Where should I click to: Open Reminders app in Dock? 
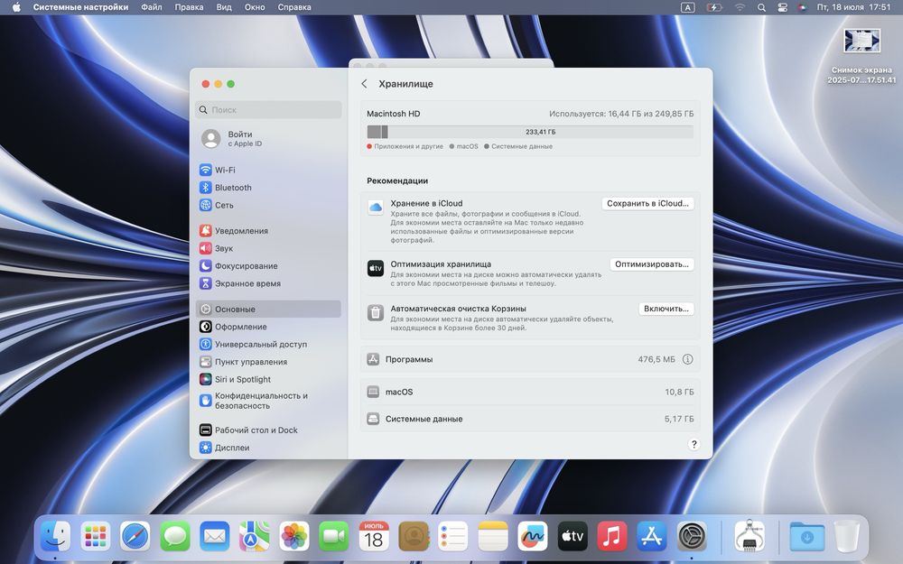point(453,536)
